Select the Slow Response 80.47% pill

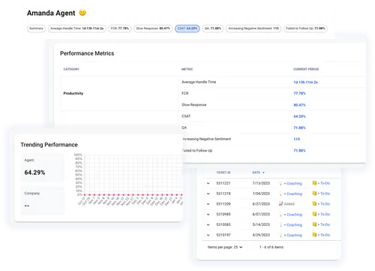pyautogui.click(x=153, y=29)
